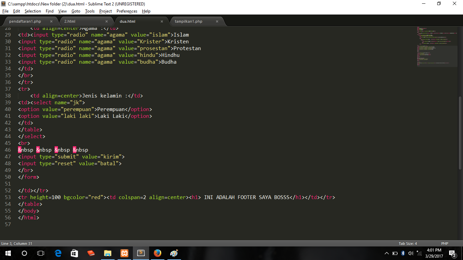Open the View menu
The image size is (463, 260).
(x=62, y=11)
